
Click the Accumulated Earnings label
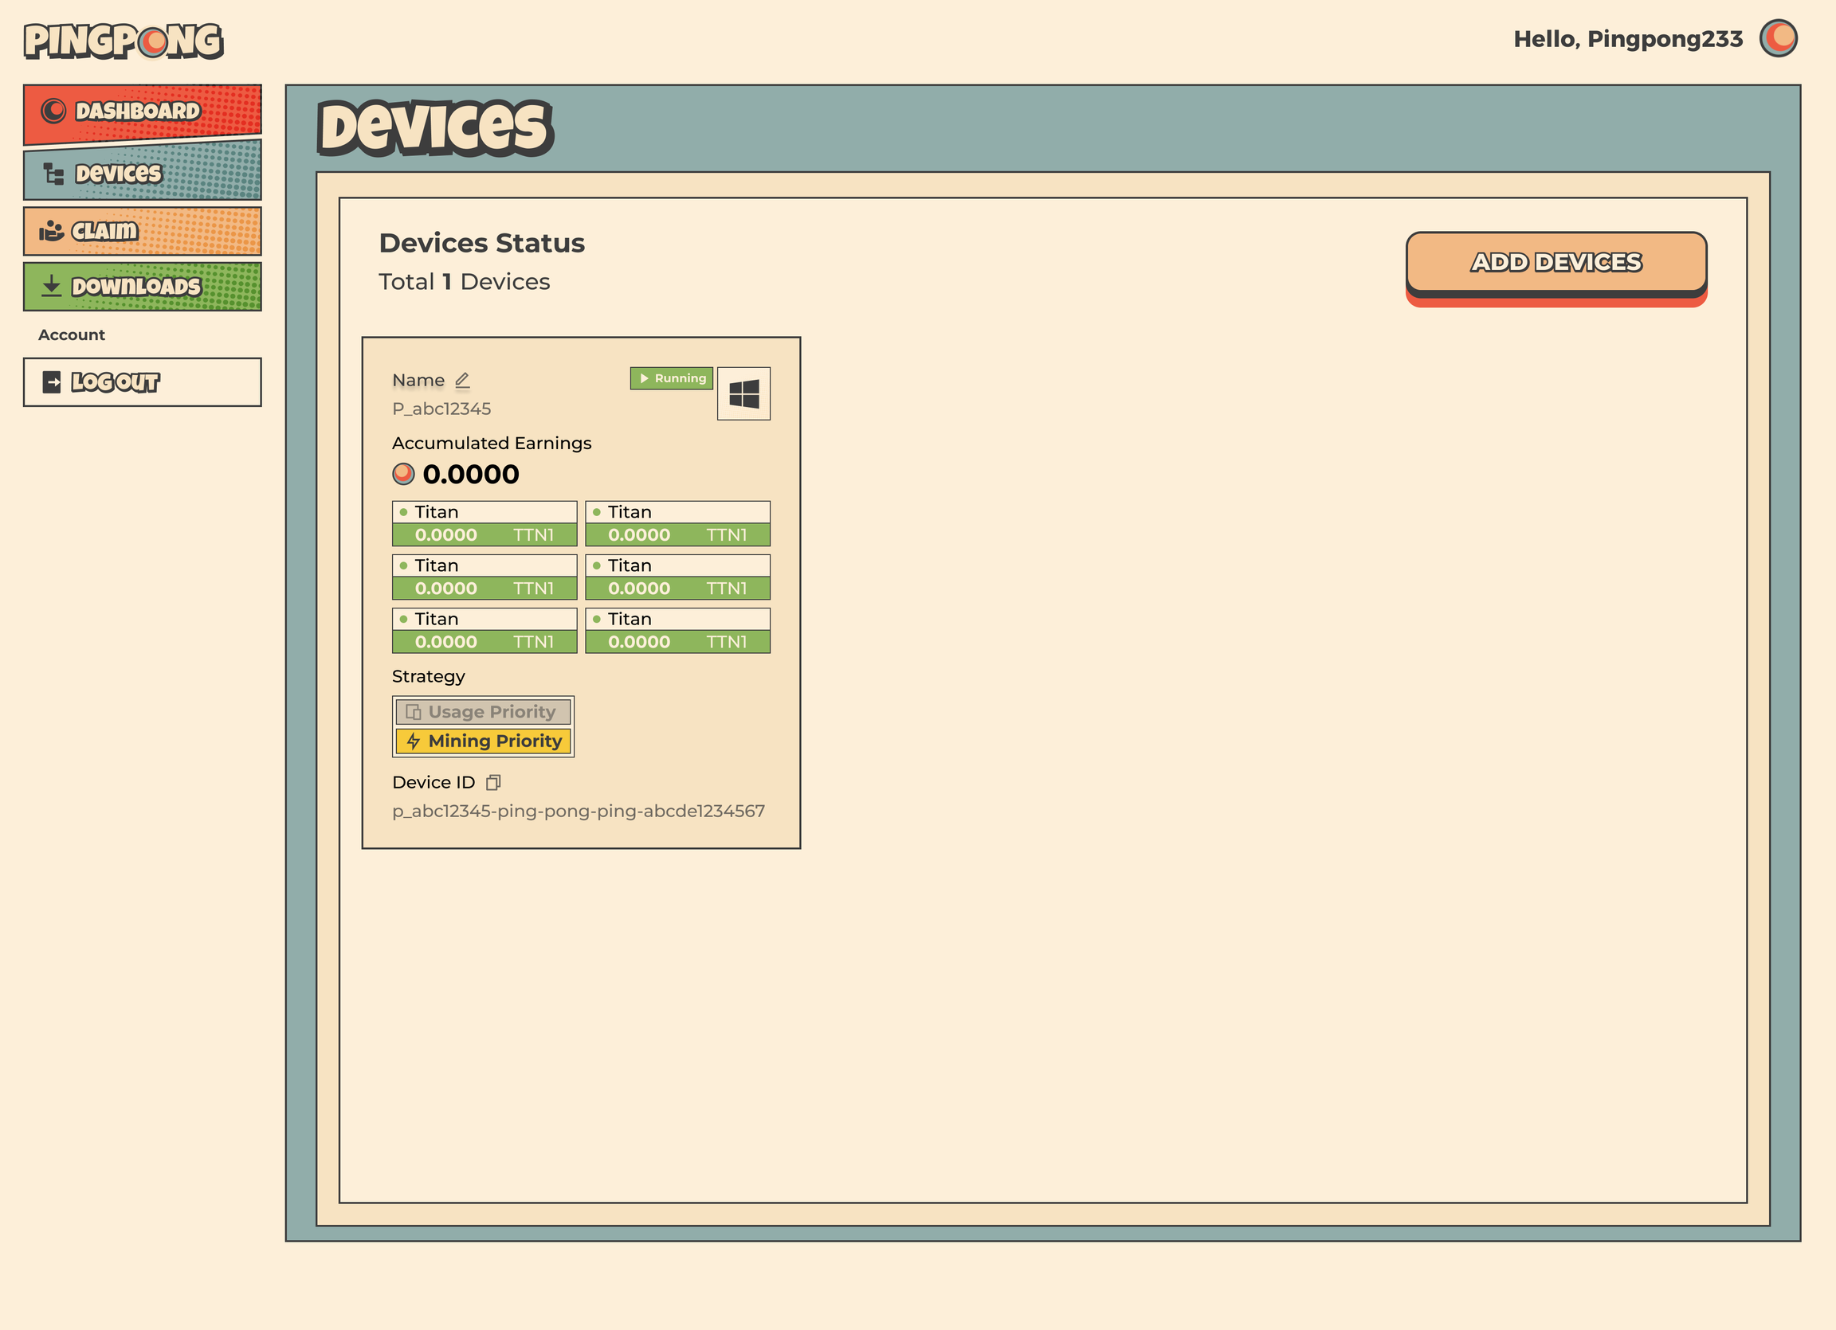tap(492, 444)
